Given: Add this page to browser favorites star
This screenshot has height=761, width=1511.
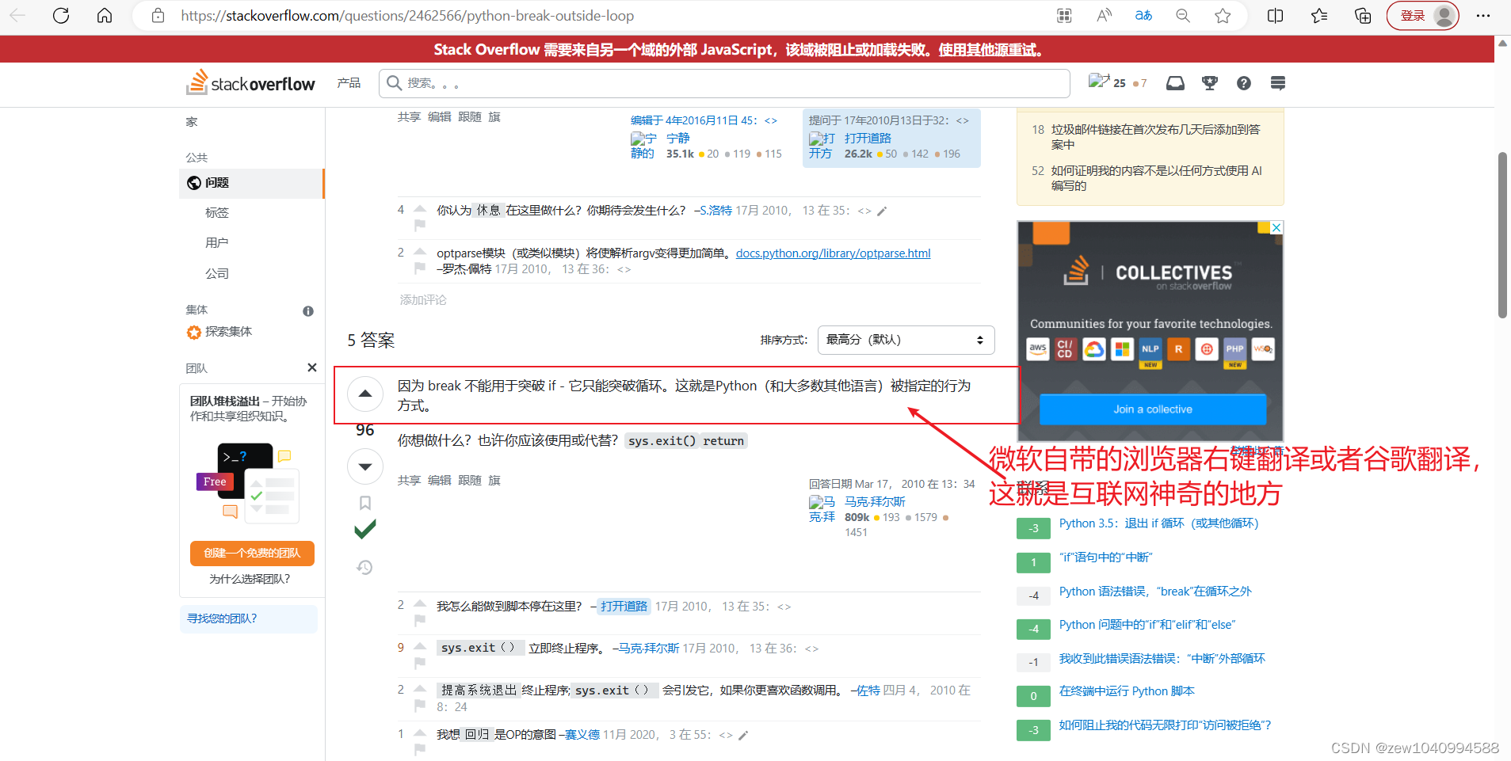Looking at the screenshot, I should tap(1223, 15).
